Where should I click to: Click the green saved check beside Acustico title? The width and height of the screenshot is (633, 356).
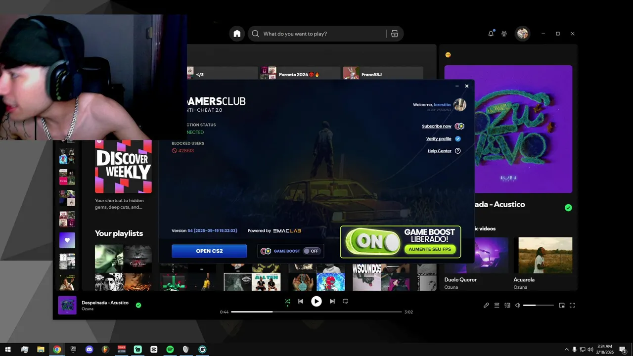pyautogui.click(x=568, y=208)
